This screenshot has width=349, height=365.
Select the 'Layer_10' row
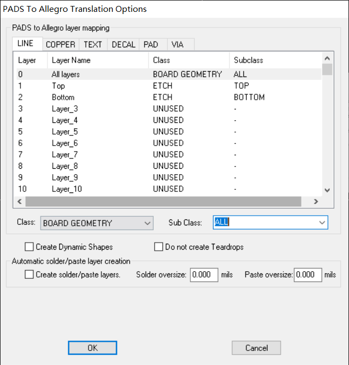point(169,189)
